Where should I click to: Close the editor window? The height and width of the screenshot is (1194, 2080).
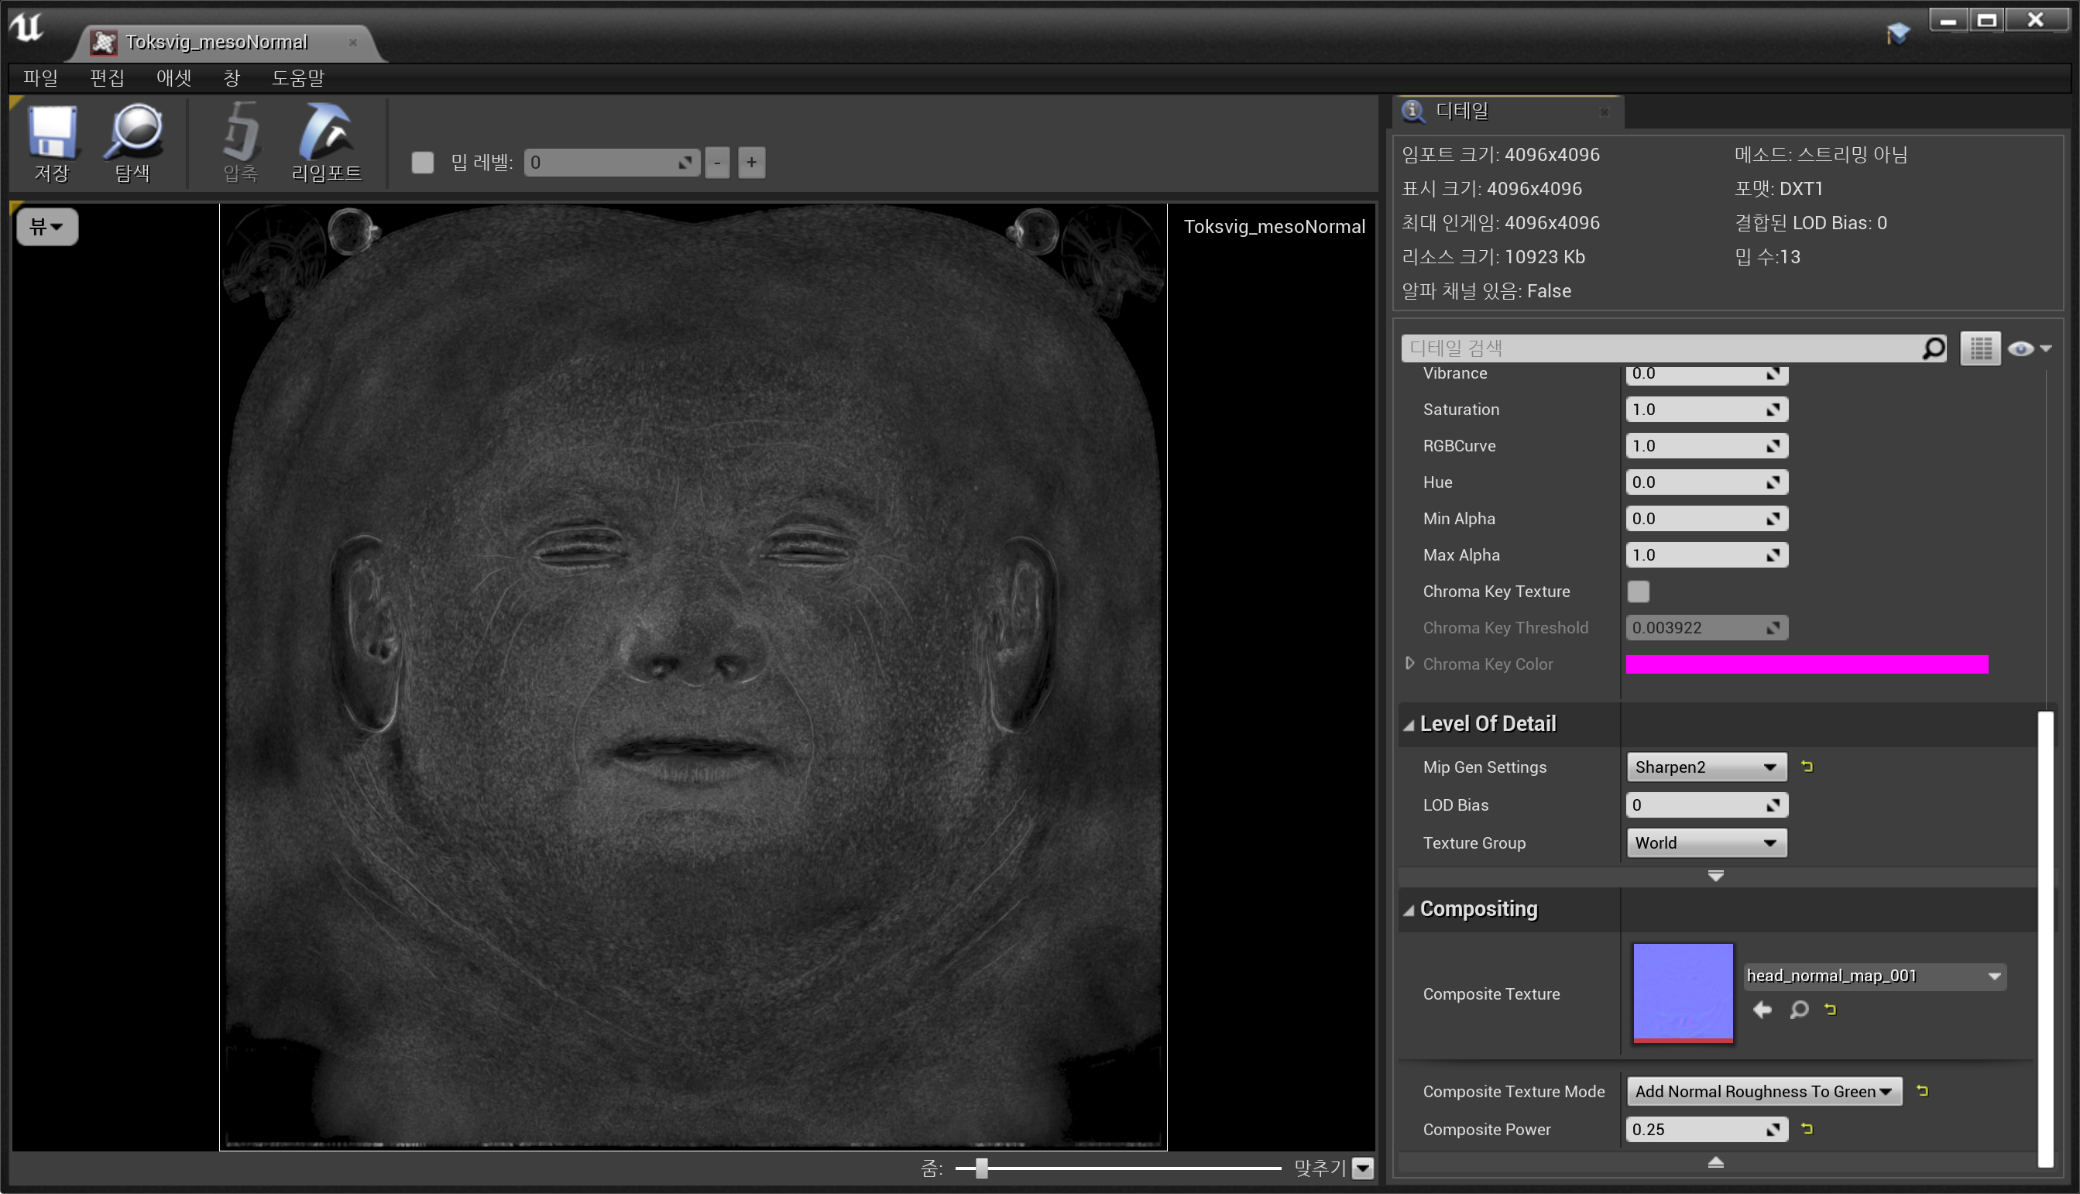tap(2036, 19)
